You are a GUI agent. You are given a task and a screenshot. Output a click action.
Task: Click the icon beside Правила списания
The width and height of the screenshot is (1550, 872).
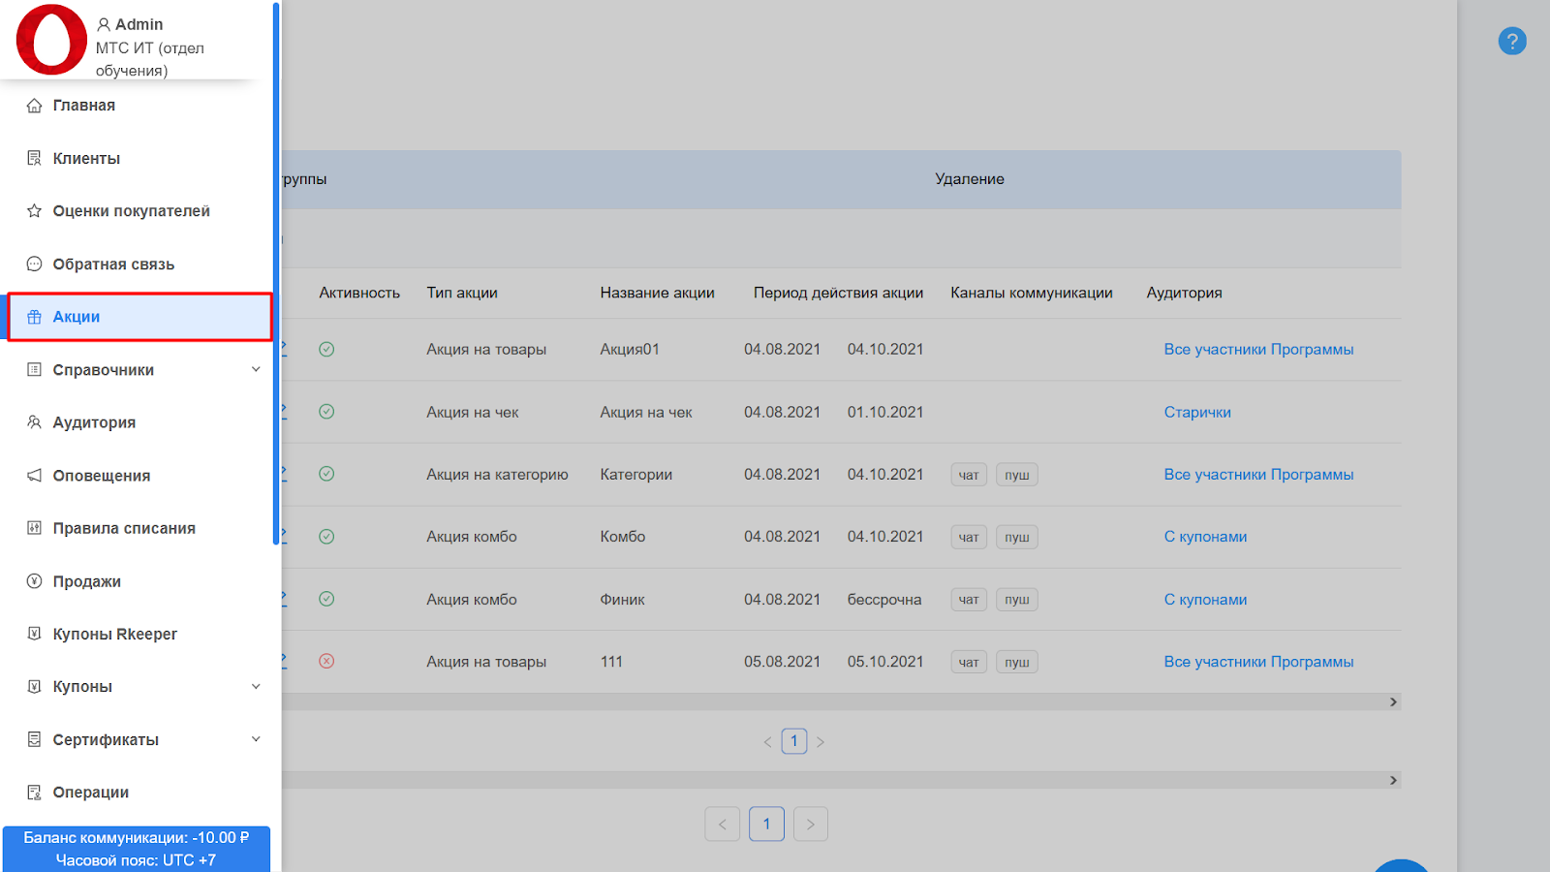pos(34,528)
